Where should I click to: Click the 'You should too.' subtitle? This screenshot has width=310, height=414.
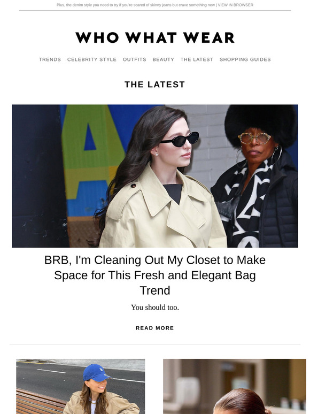[x=155, y=308]
